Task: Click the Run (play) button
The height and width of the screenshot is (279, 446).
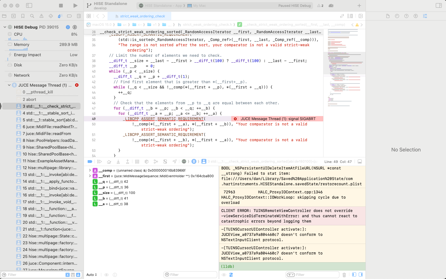Action: (75, 6)
